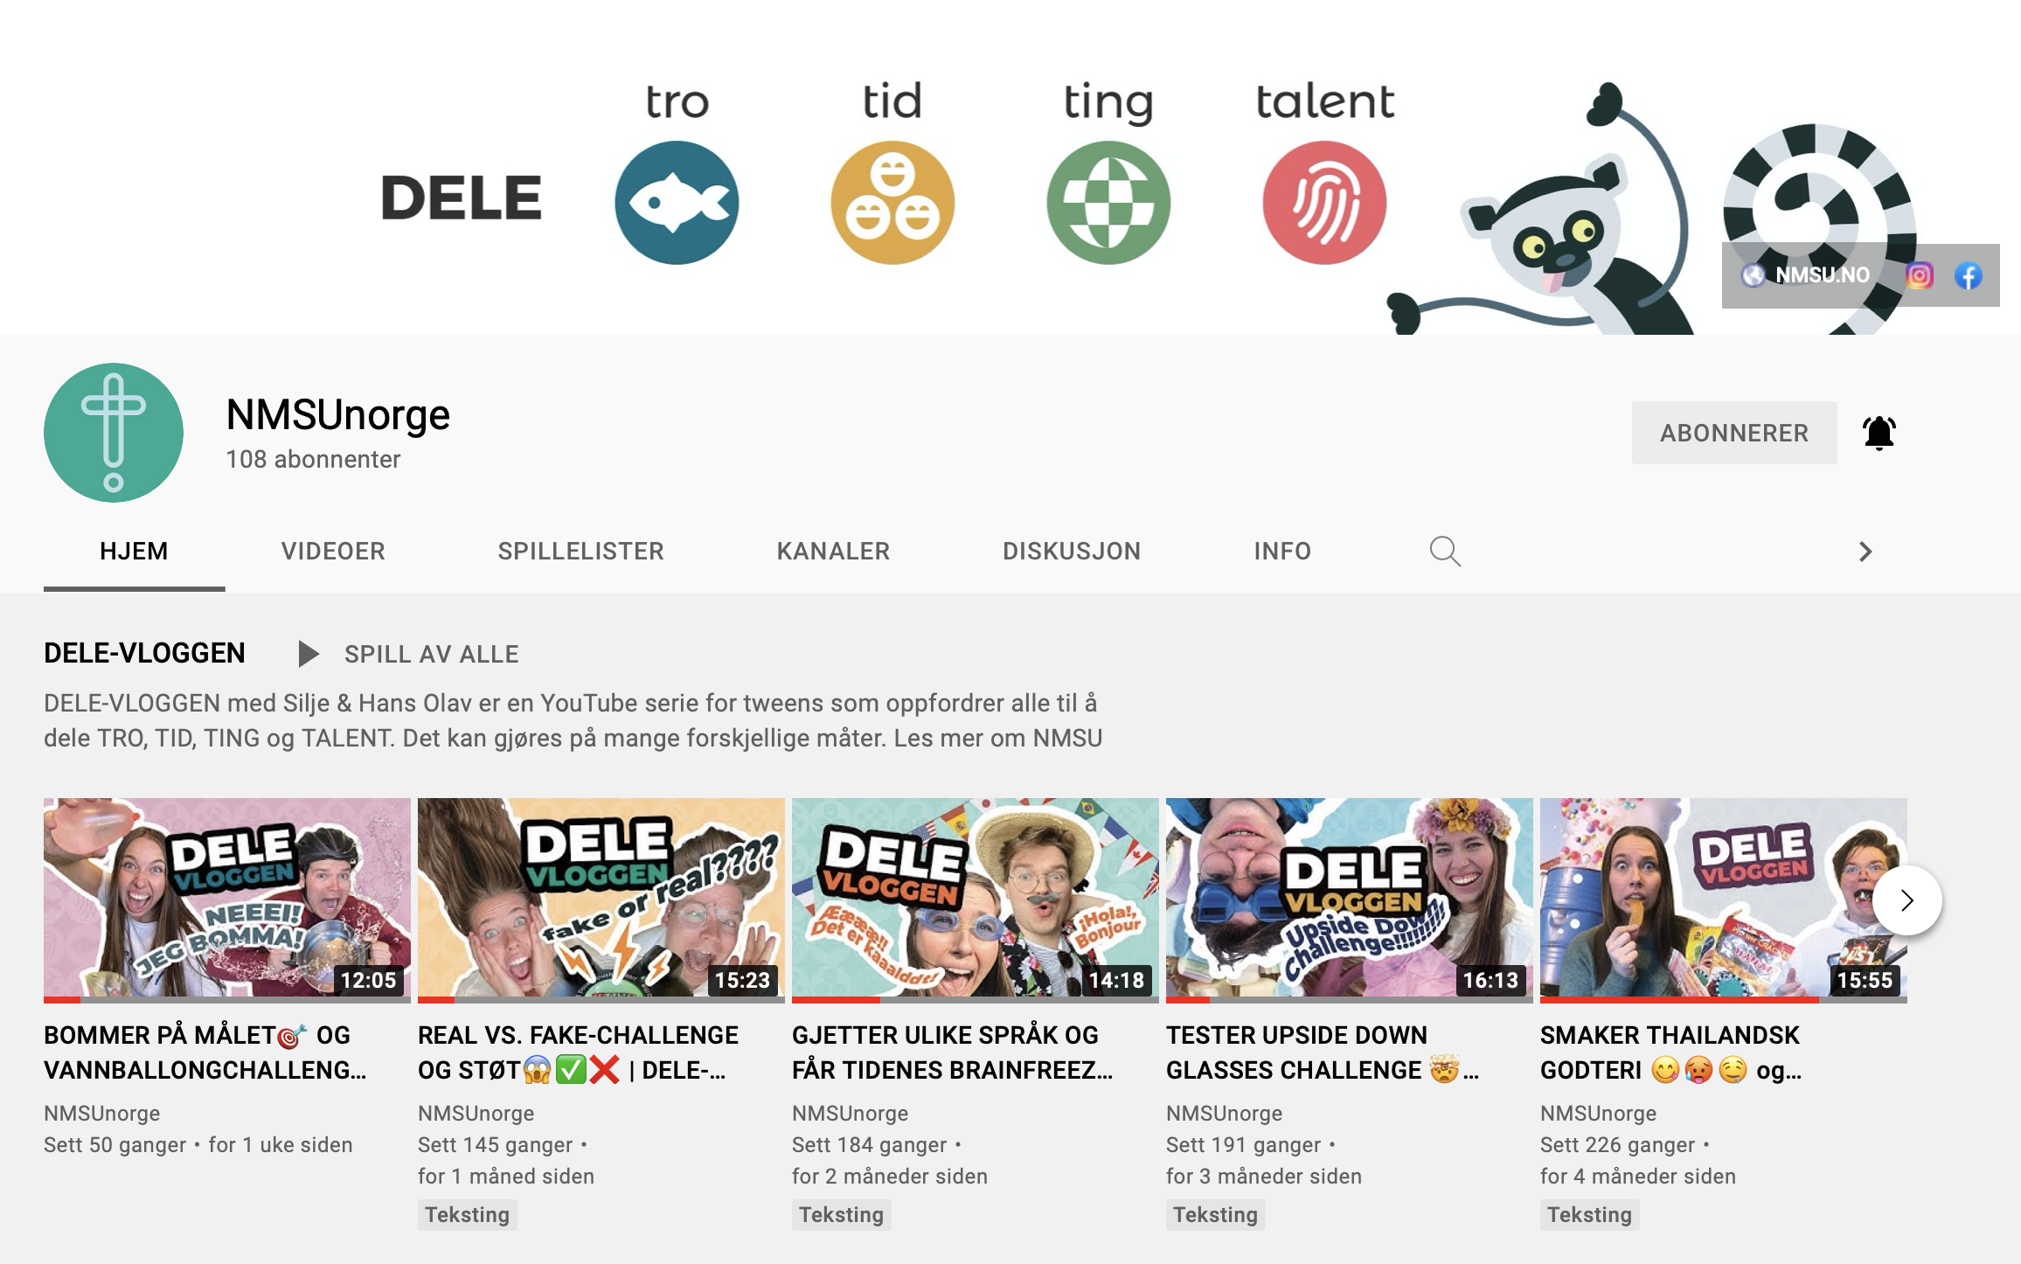Viewport: 2021px width, 1264px height.
Task: Advance video carousel with next arrow
Action: 1906,900
